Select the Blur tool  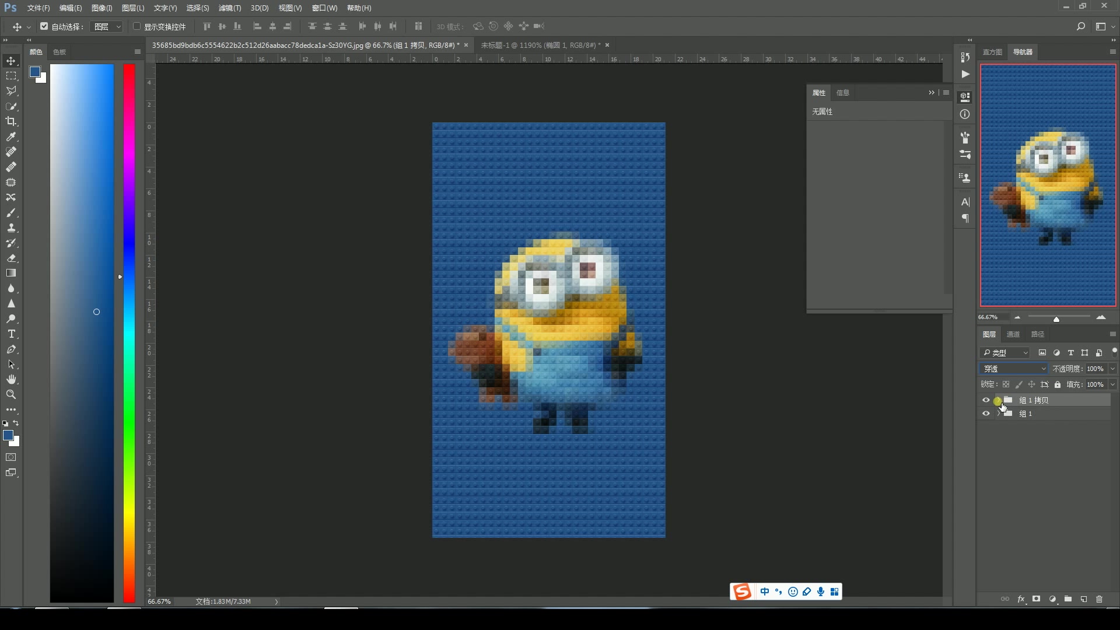pyautogui.click(x=11, y=288)
